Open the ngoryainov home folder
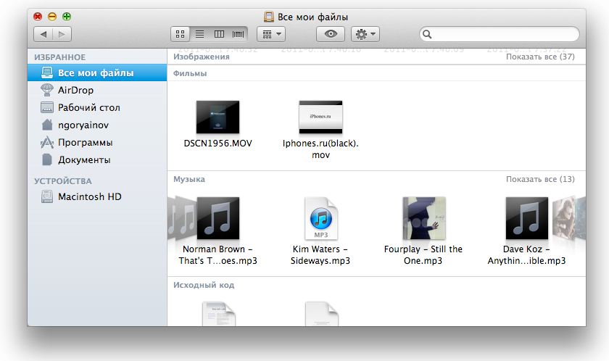The width and height of the screenshot is (609, 361). coord(84,125)
